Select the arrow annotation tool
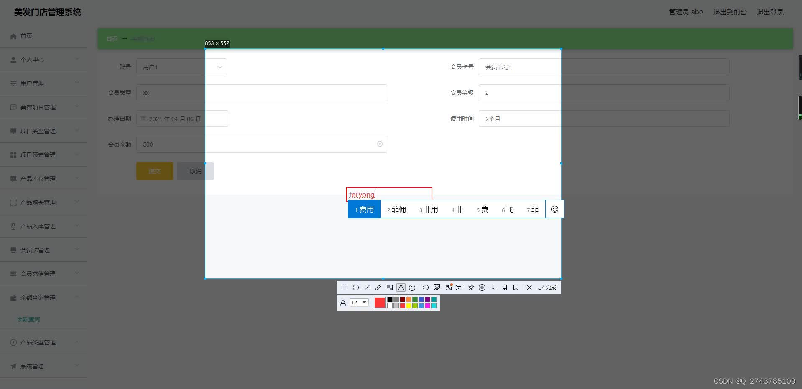Image resolution: width=802 pixels, height=389 pixels. (x=367, y=288)
